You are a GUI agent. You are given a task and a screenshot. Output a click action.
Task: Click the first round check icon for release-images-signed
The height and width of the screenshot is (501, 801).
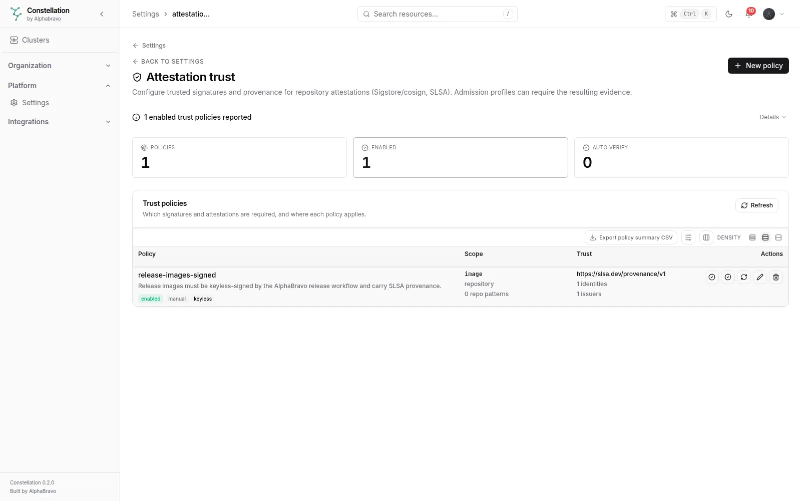coord(712,277)
